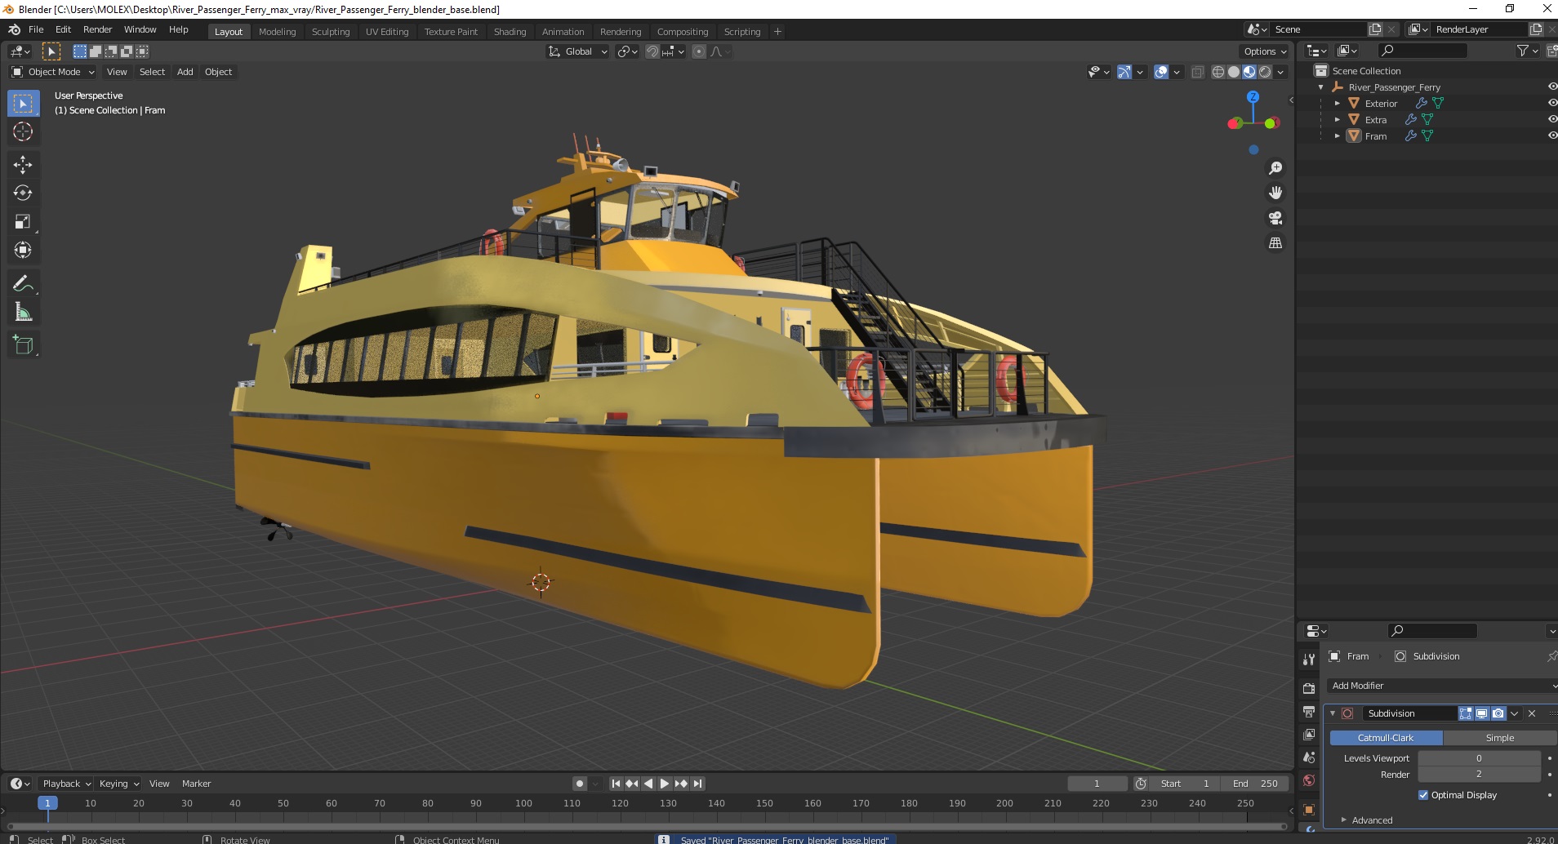Hide the Exterior object in outliner
The width and height of the screenshot is (1558, 844).
pyautogui.click(x=1551, y=103)
